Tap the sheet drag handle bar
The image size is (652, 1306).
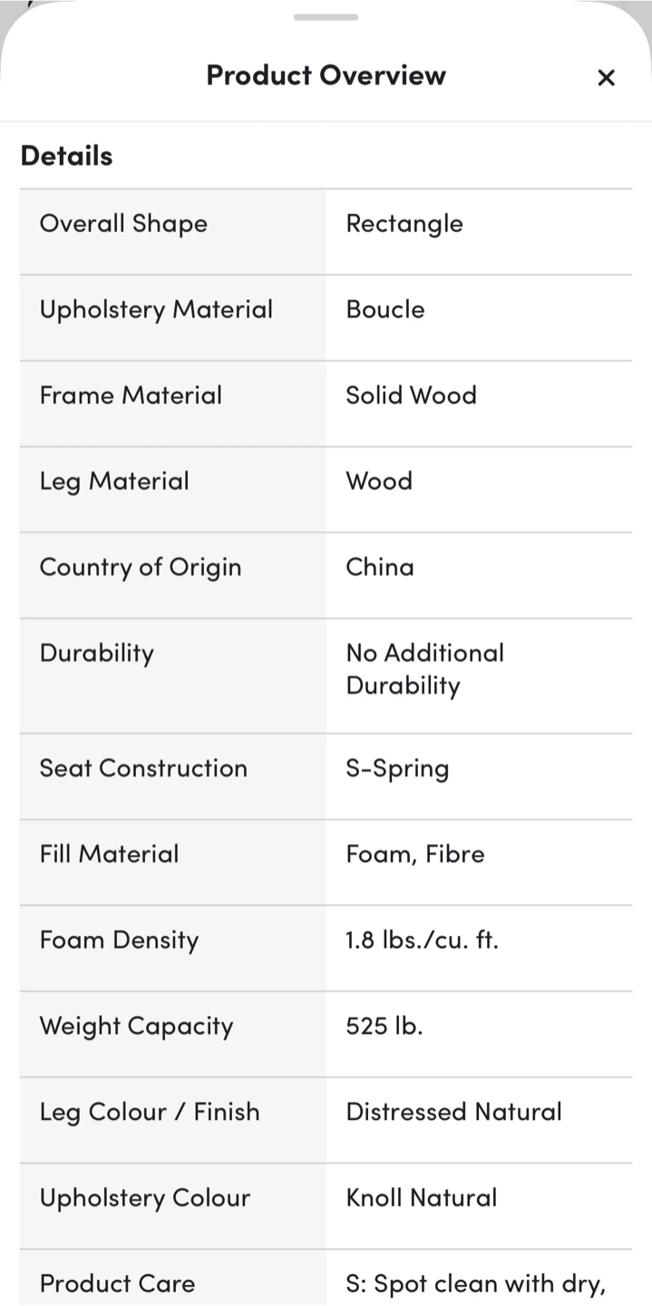pyautogui.click(x=326, y=16)
